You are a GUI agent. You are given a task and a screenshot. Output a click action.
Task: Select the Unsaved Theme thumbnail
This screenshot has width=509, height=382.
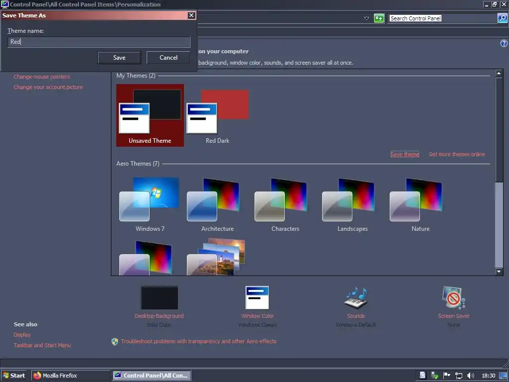(150, 115)
